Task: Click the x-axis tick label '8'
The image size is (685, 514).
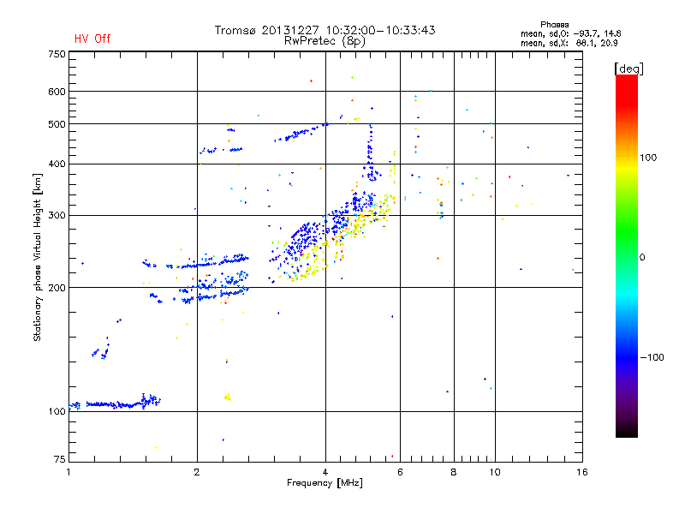Action: click(454, 472)
